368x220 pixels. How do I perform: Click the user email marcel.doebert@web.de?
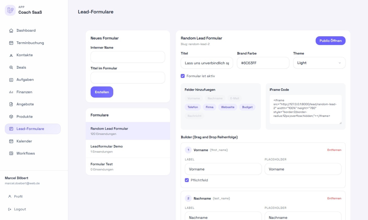(22, 183)
